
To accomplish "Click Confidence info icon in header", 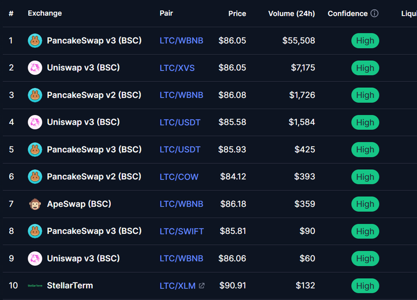I will pyautogui.click(x=375, y=13).
